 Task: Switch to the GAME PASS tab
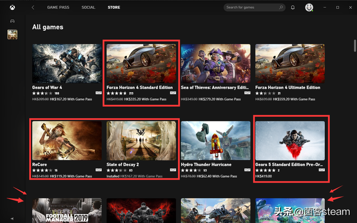tap(58, 8)
